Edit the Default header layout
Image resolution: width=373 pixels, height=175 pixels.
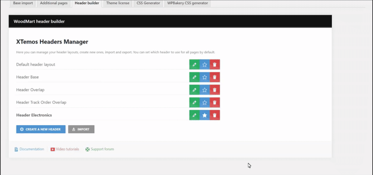[x=194, y=64]
